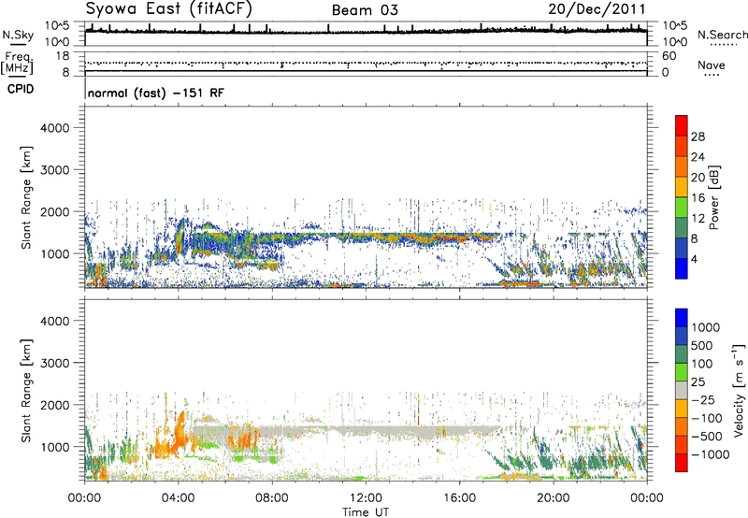Click the '20:00' time tick label
The height and width of the screenshot is (518, 748).
[x=554, y=498]
